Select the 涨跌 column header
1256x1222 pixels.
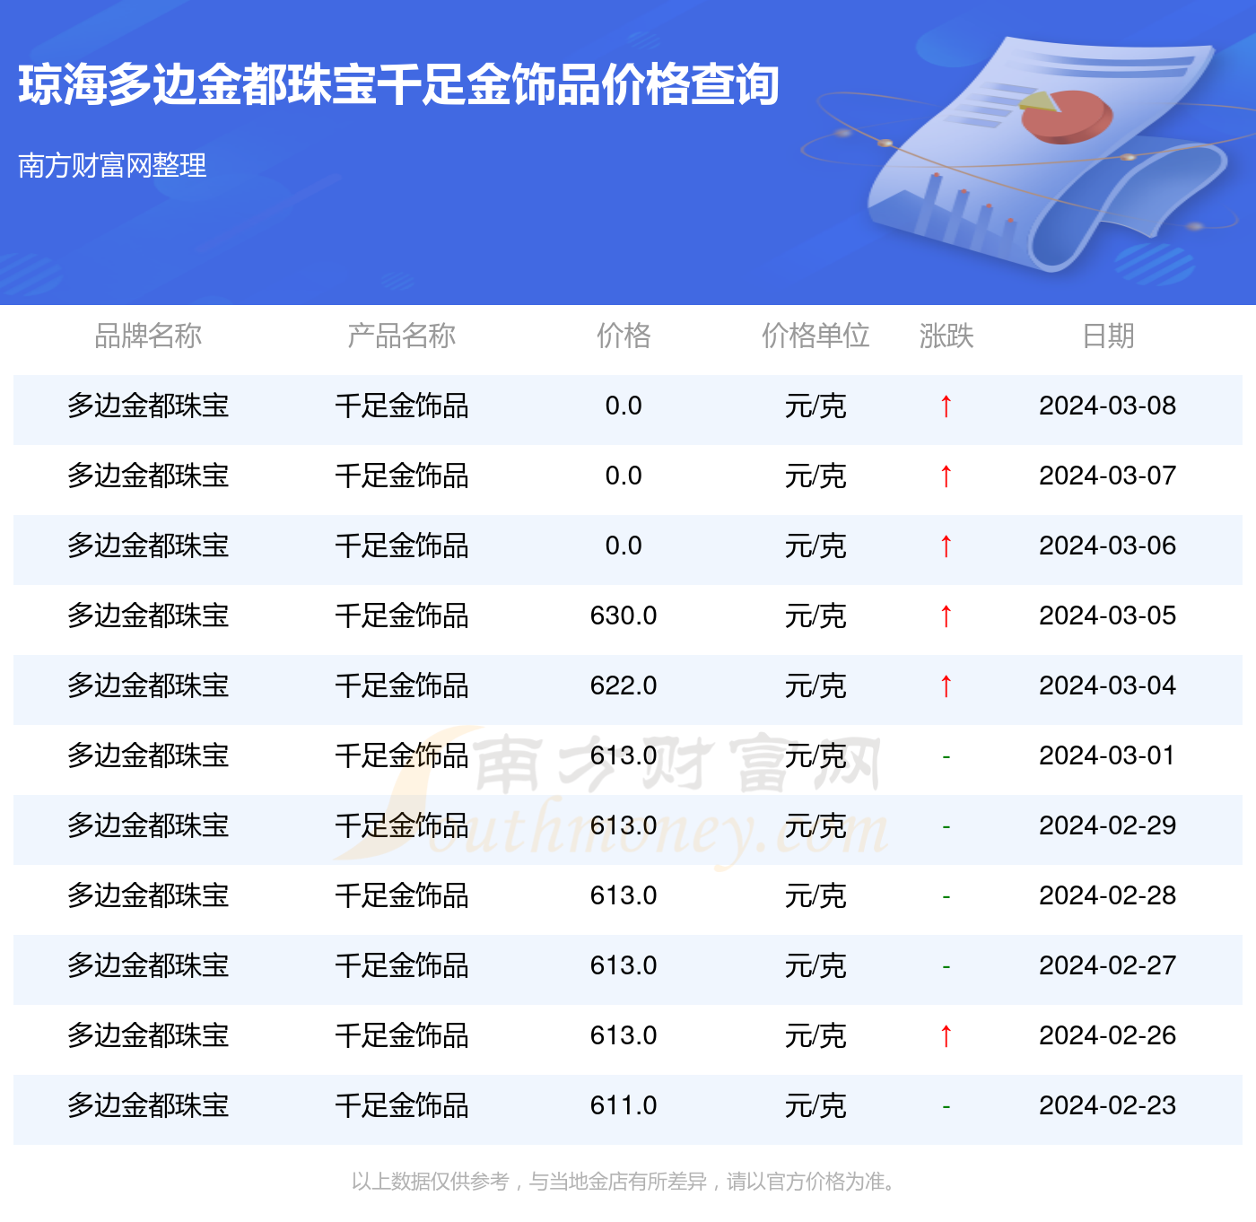click(x=946, y=336)
